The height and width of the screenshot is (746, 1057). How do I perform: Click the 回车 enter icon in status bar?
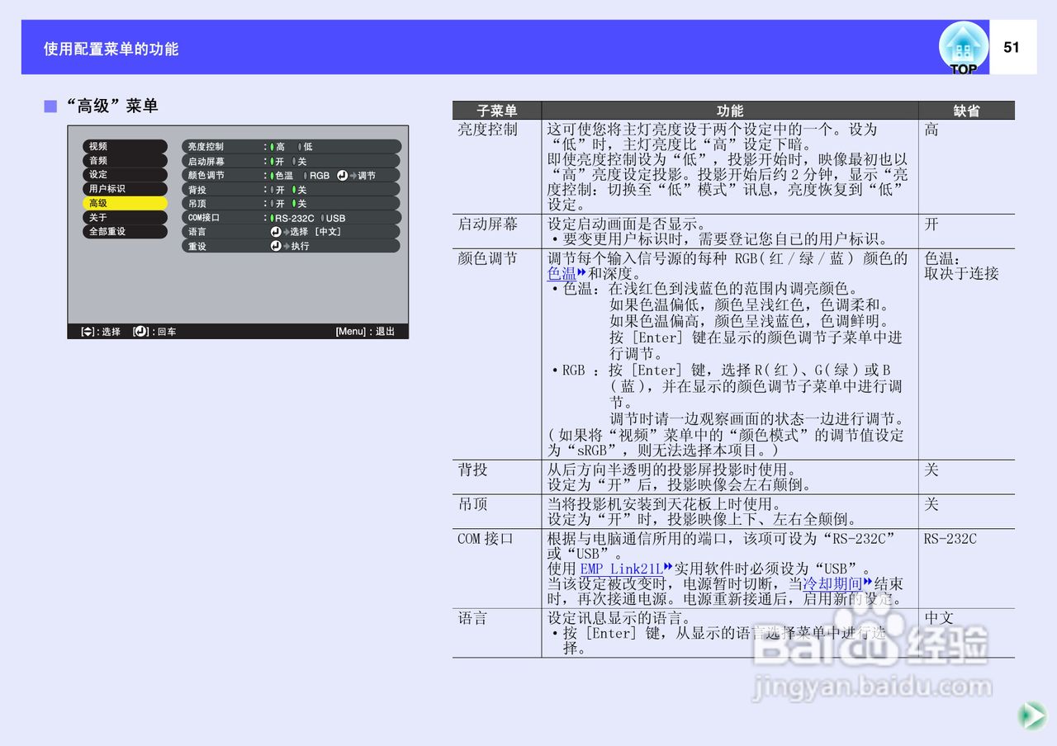point(140,330)
